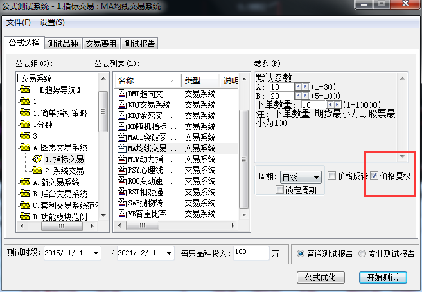The width and height of the screenshot is (422, 292).
Task: Click the MTM动力指 formula icon
Action: point(122,159)
